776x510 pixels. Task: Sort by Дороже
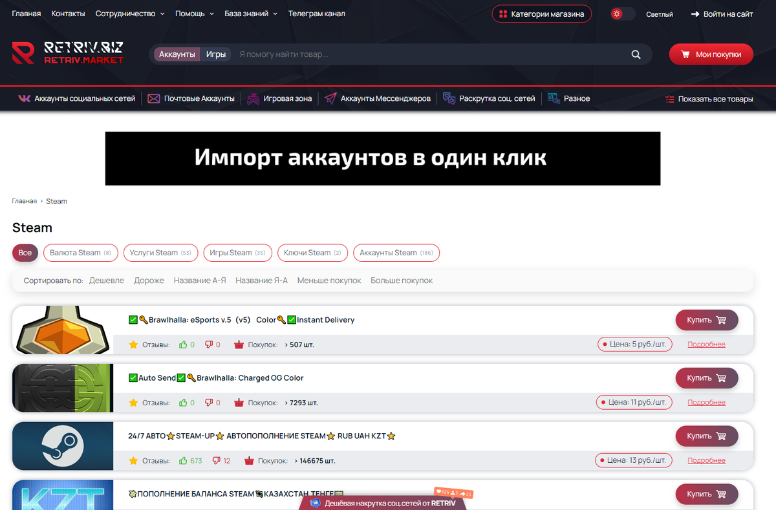pyautogui.click(x=149, y=281)
